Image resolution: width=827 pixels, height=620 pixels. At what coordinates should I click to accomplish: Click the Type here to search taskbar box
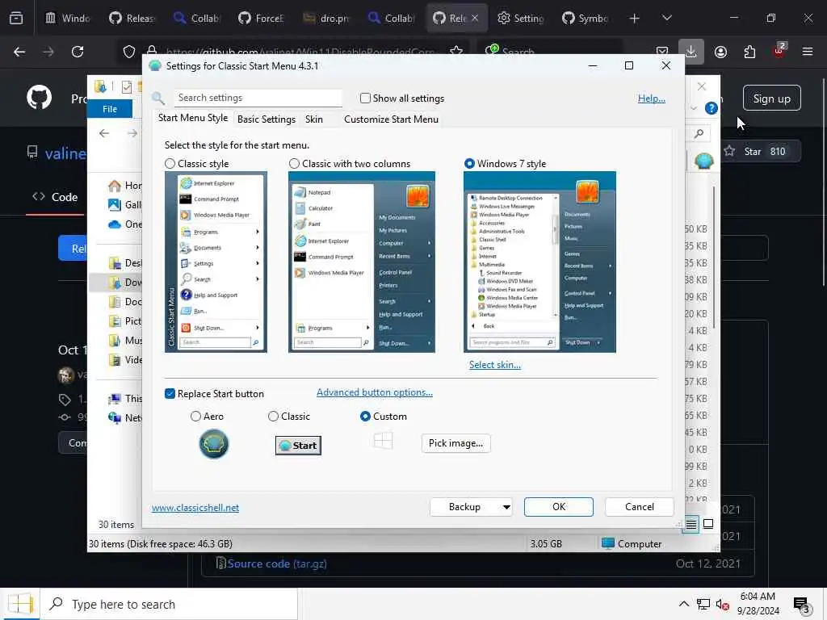pos(170,604)
